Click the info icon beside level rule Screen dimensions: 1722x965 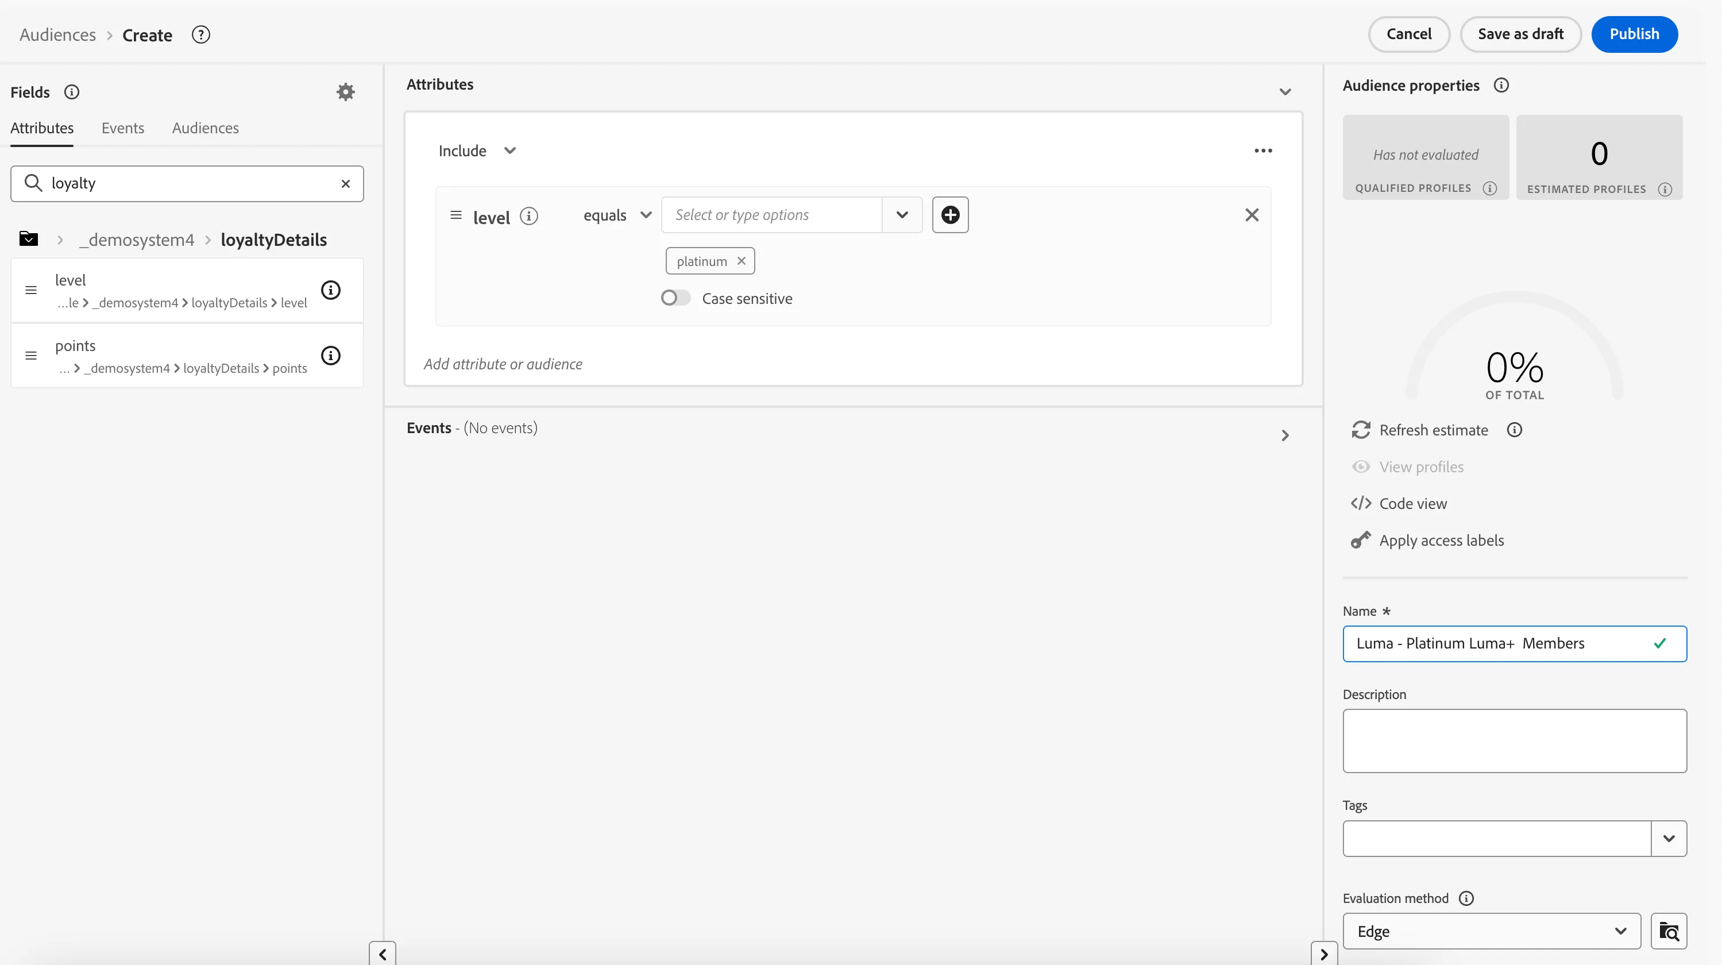pyautogui.click(x=529, y=216)
